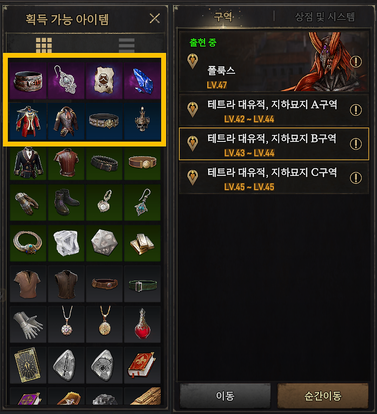This screenshot has height=414, width=377.
Task: Select the red coat armor item
Action: (28, 121)
